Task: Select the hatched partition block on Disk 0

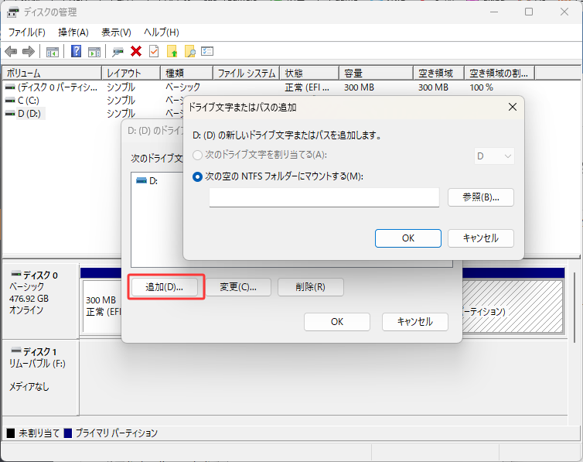Action: (x=513, y=306)
